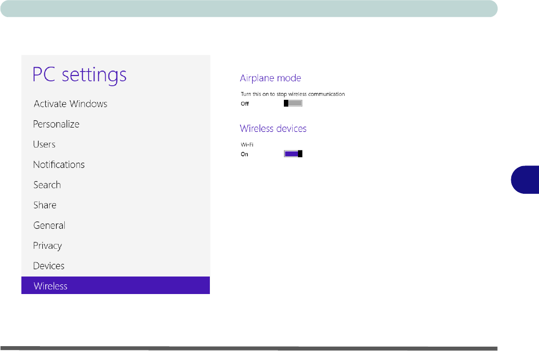Viewport: 539px width, 351px height.
Task: Turn on the Airplane mode switch
Action: [x=293, y=104]
